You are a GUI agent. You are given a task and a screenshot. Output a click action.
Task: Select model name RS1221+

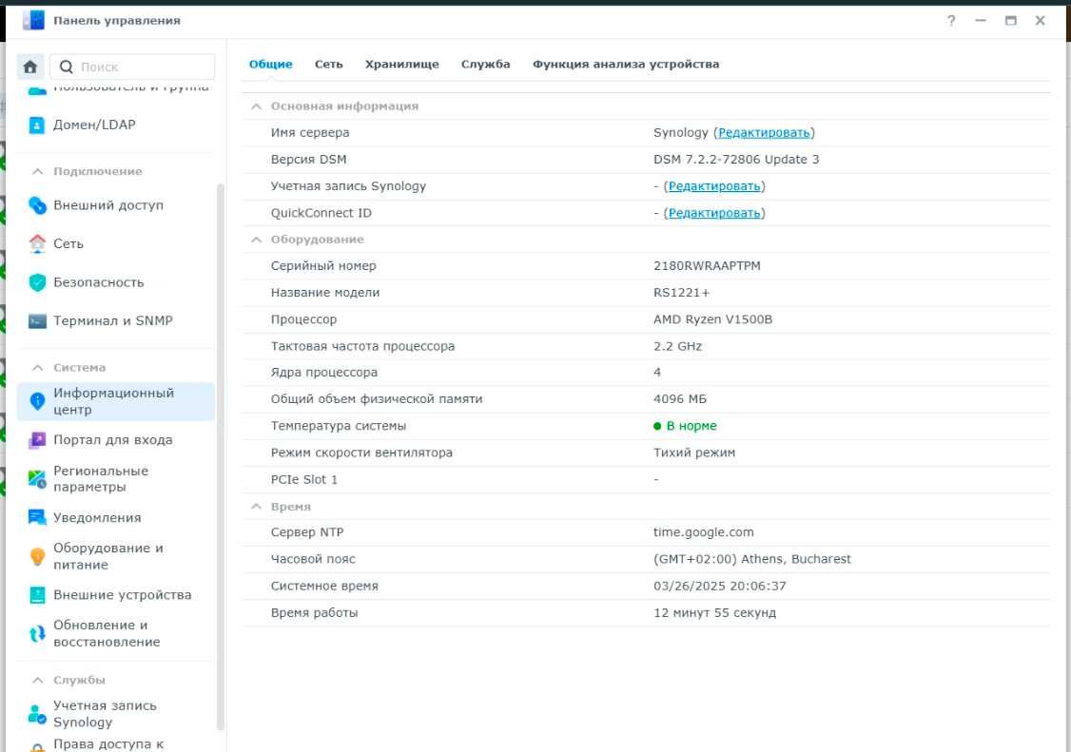coord(681,292)
